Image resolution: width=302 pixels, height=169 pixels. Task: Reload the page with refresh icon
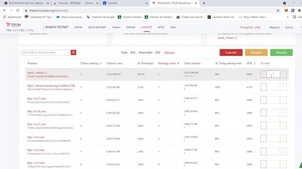[x=18, y=10]
